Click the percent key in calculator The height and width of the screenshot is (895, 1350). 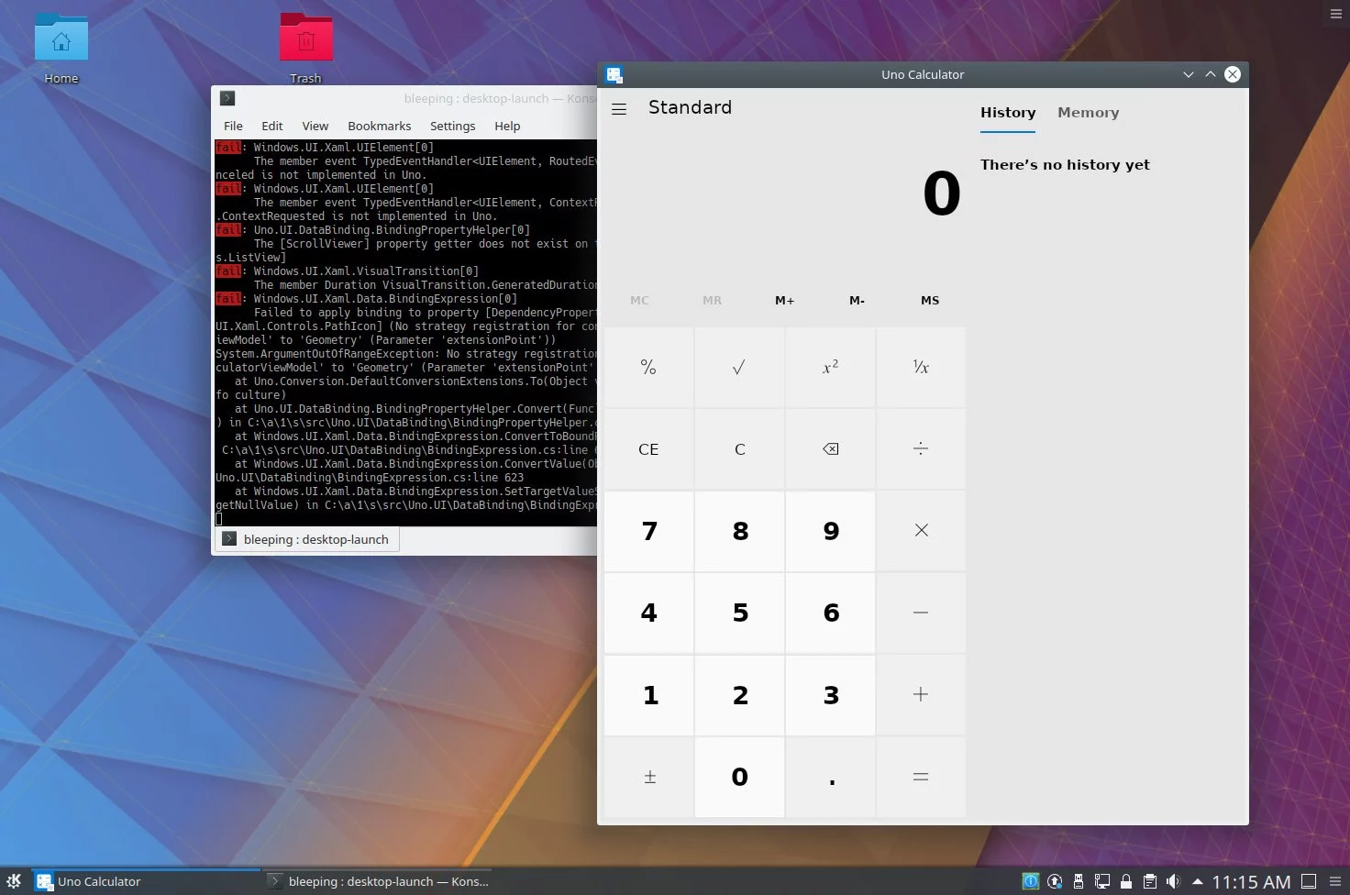[x=648, y=368]
